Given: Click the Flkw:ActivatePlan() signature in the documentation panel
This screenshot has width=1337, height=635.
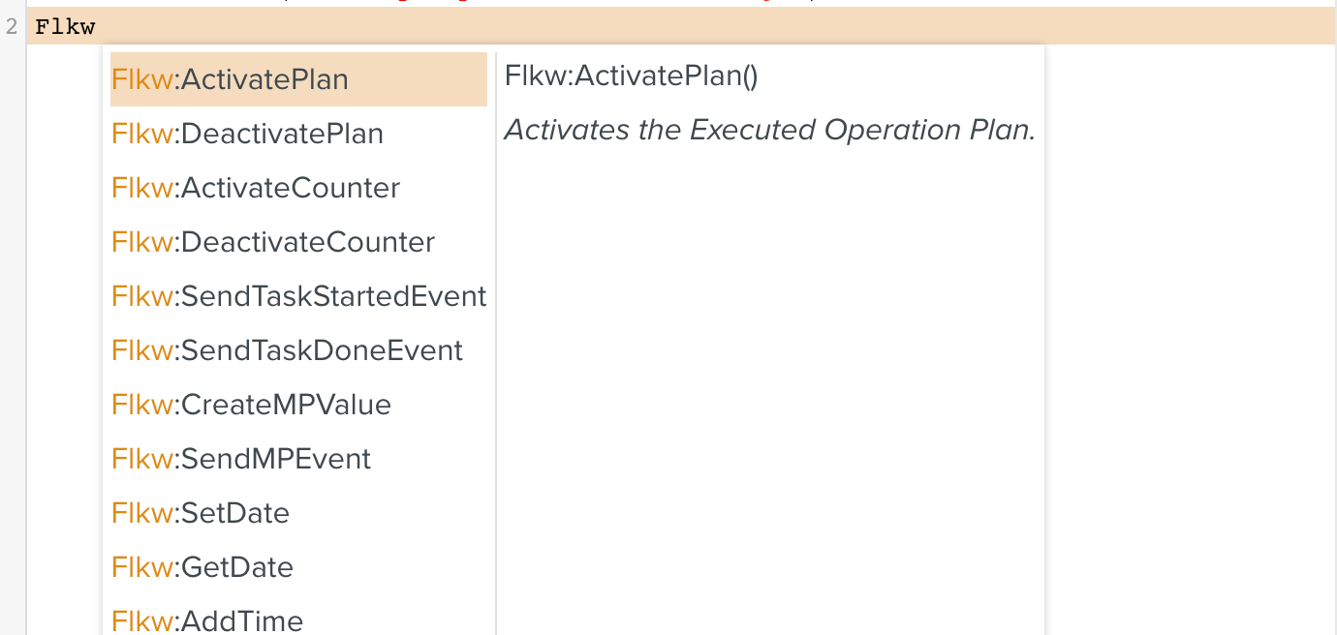Looking at the screenshot, I should (631, 76).
